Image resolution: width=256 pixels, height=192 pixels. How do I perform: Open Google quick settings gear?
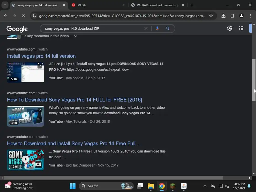(x=230, y=28)
